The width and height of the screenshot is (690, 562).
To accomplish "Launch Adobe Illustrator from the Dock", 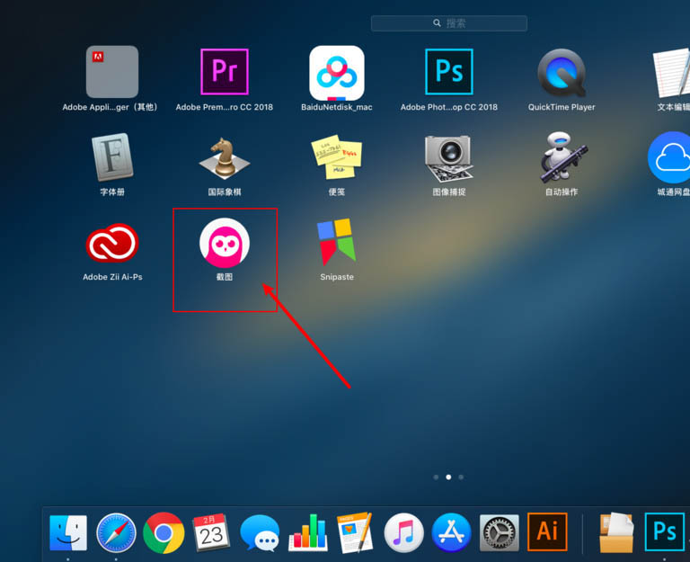I will point(547,531).
